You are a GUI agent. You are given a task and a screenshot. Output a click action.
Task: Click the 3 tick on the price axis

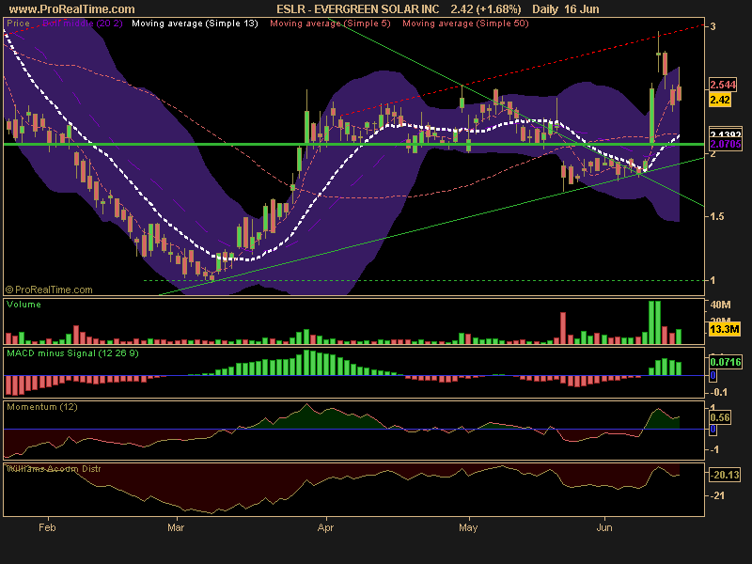[x=713, y=26]
